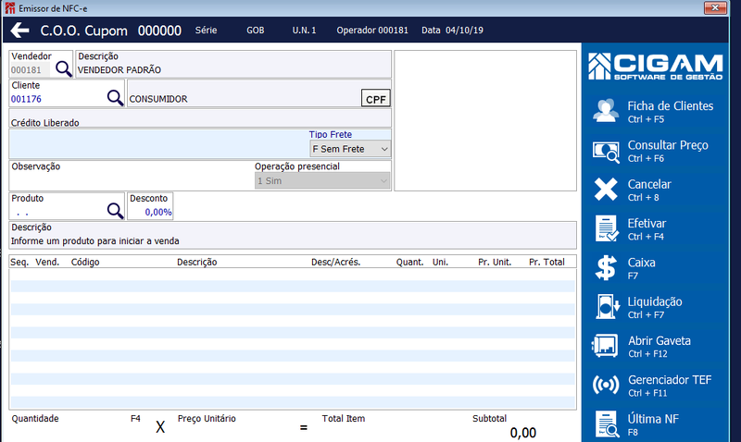This screenshot has height=442, width=741.
Task: Click the Desc/Acrés. column header
Action: (x=335, y=262)
